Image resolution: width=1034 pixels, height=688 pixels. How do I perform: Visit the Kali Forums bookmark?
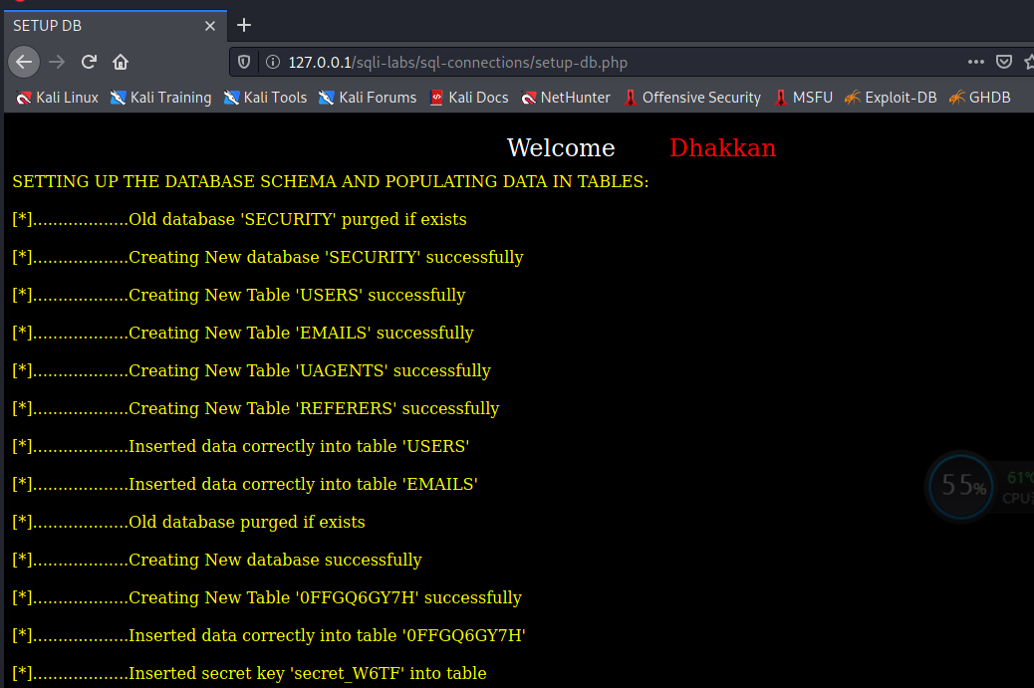tap(368, 98)
